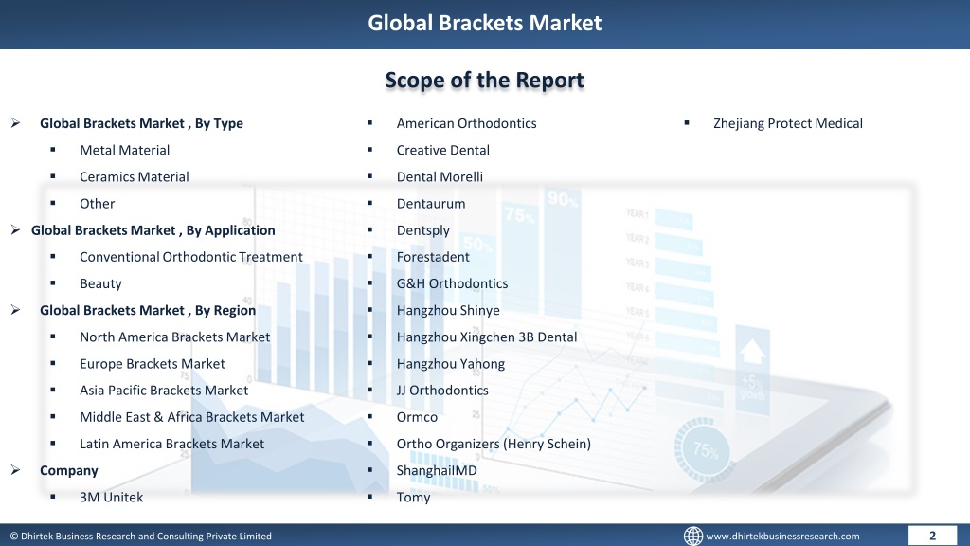Click the slide page number 2
The image size is (970, 546).
932,536
